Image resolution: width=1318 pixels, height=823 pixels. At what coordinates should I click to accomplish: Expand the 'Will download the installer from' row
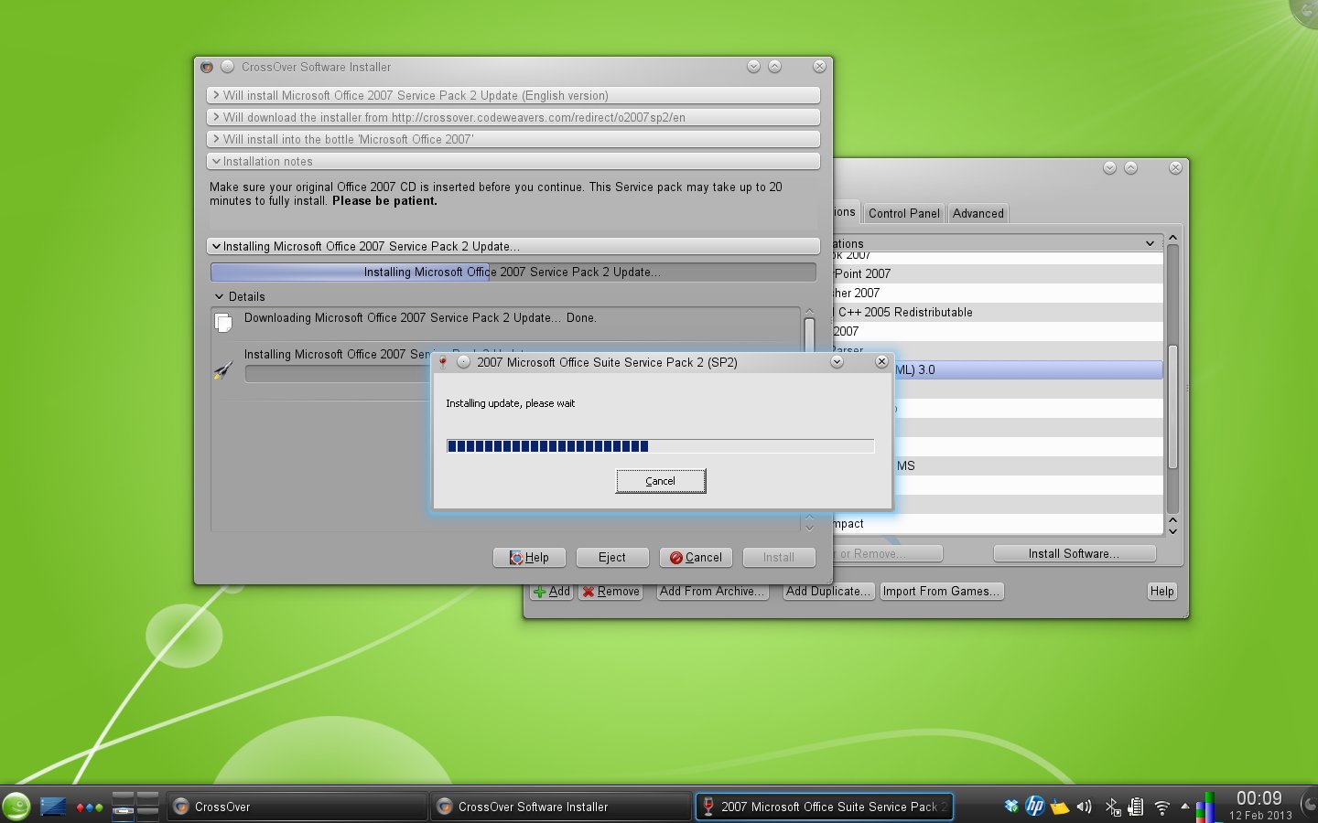coord(513,117)
